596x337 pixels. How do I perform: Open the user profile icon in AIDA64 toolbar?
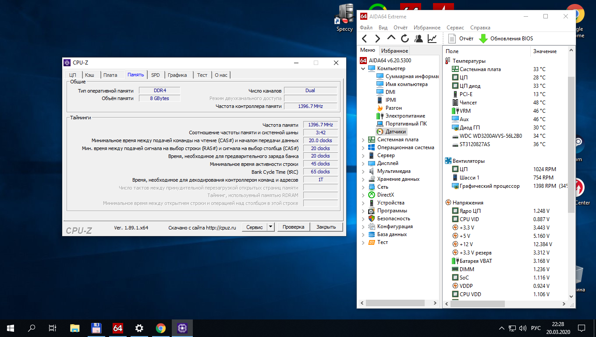point(419,39)
